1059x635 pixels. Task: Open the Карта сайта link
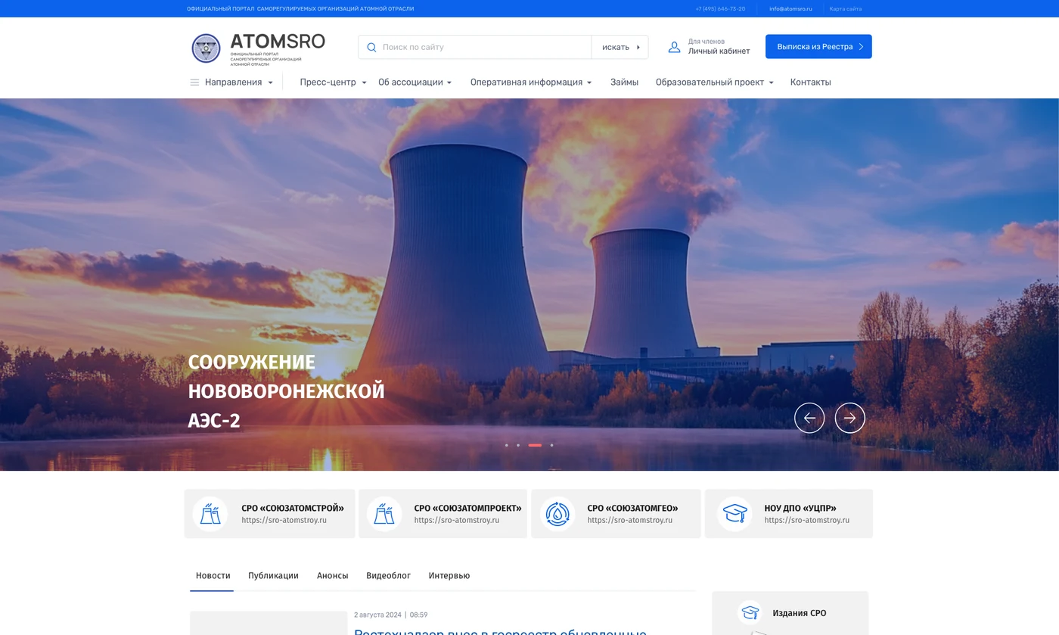point(846,9)
